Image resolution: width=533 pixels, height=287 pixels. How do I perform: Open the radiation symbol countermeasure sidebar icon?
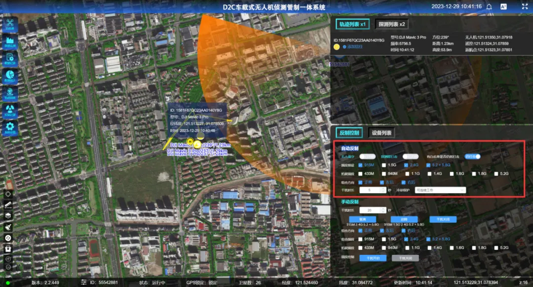point(10,110)
